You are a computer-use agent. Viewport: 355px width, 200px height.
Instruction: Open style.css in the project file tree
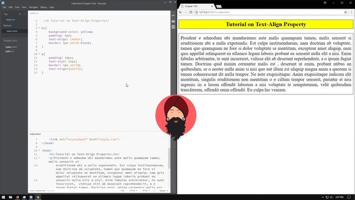pyautogui.click(x=10, y=52)
